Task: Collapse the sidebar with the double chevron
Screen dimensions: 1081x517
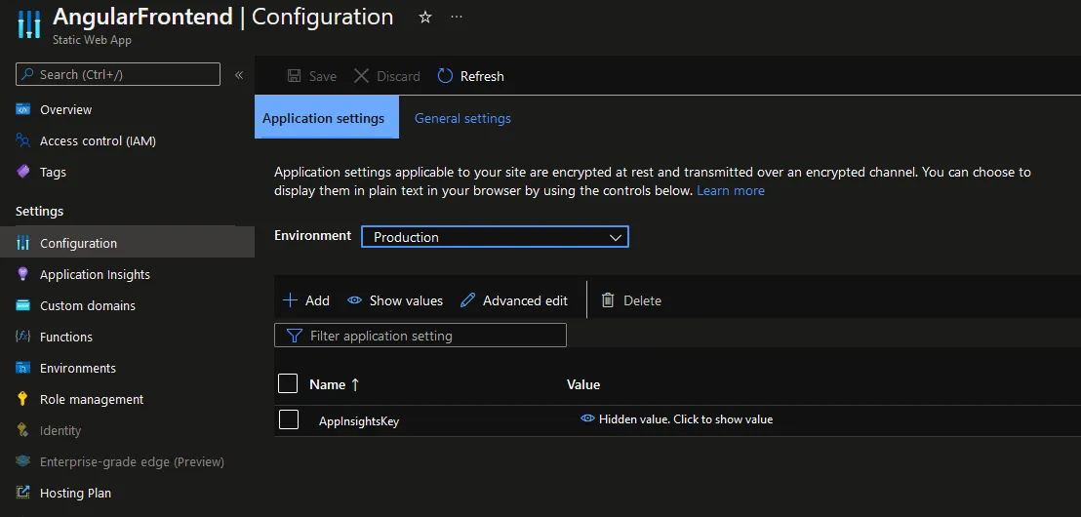Action: click(239, 75)
